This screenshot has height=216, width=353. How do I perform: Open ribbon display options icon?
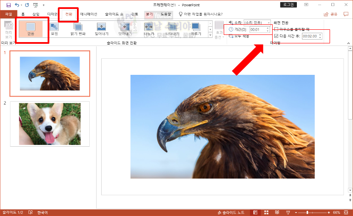(x=306, y=5)
